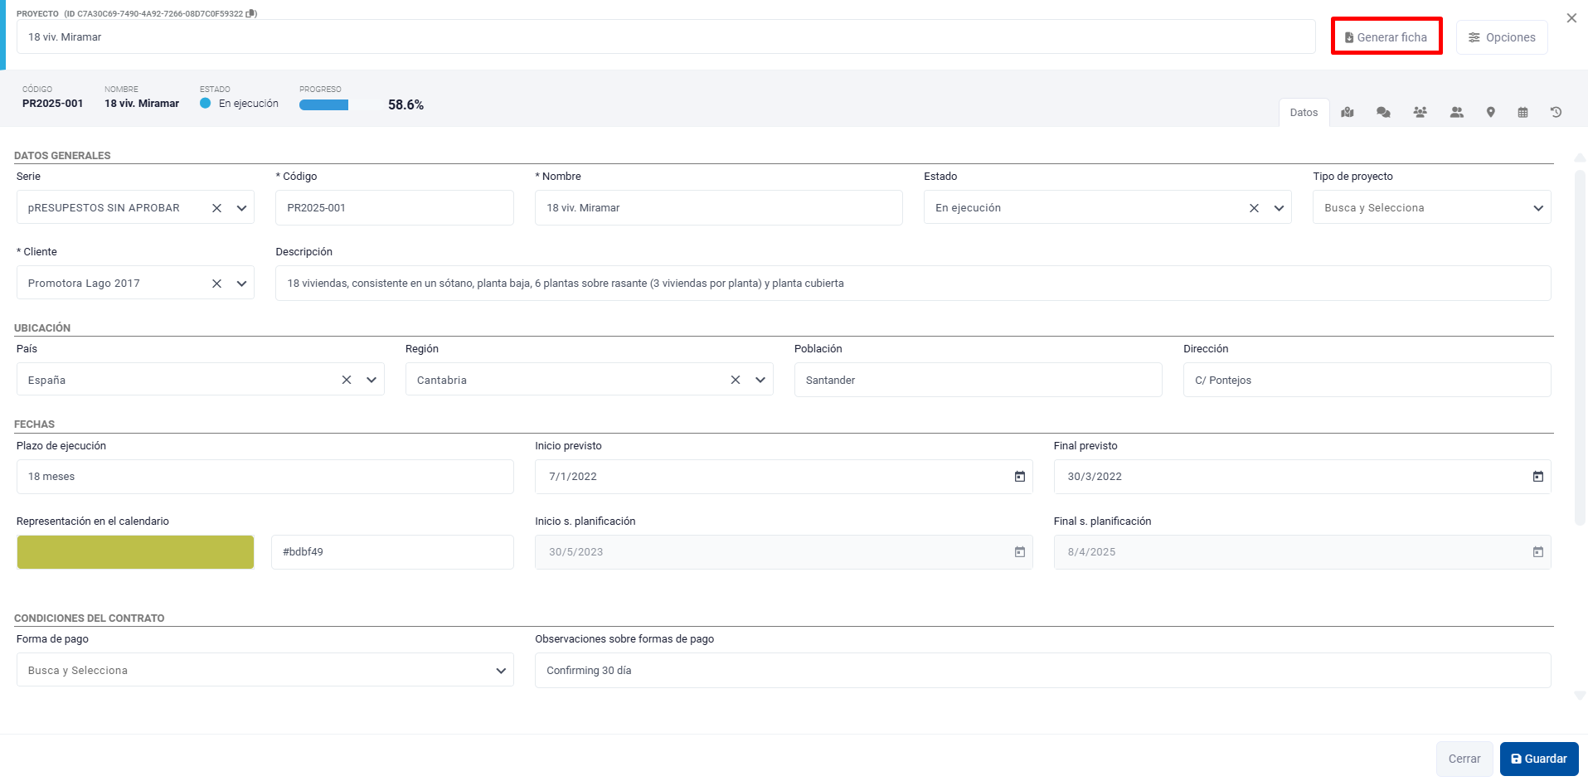Open the two-person contacts tab icon
Screen dimensions: 1588x781
click(1456, 113)
